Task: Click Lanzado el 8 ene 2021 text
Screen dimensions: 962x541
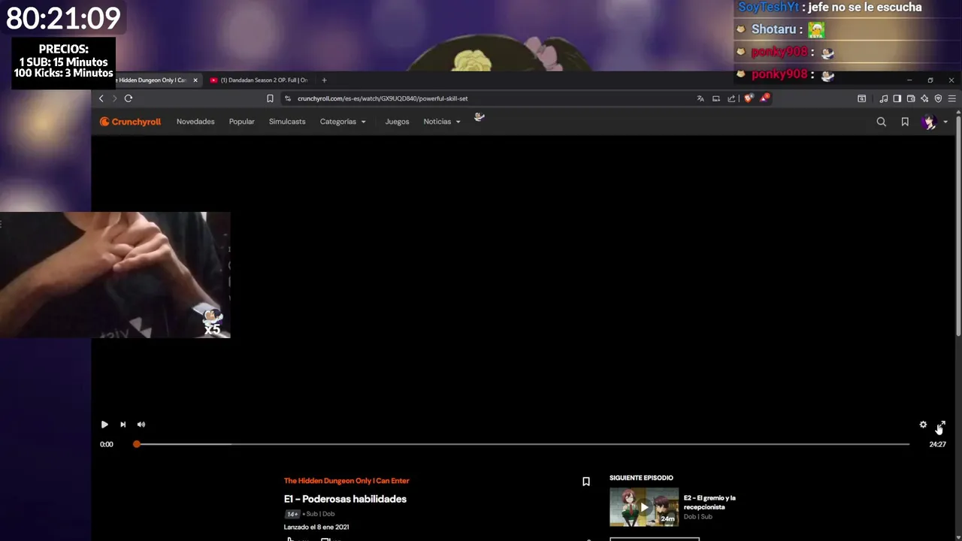Action: (316, 527)
